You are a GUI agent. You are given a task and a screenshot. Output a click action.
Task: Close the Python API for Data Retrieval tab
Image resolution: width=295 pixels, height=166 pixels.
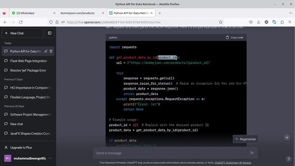tap(152, 13)
